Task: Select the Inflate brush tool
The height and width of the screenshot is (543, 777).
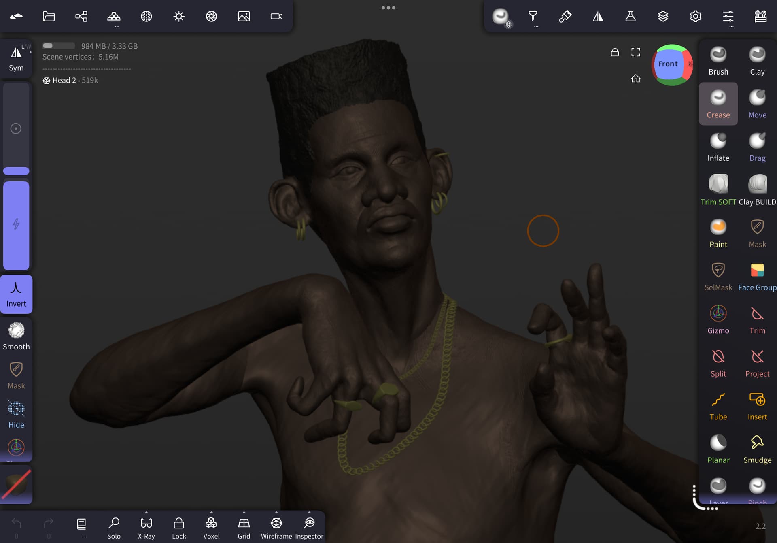Action: coord(718,147)
